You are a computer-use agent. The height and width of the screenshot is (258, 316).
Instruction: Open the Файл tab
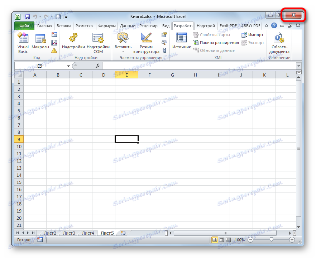24,26
